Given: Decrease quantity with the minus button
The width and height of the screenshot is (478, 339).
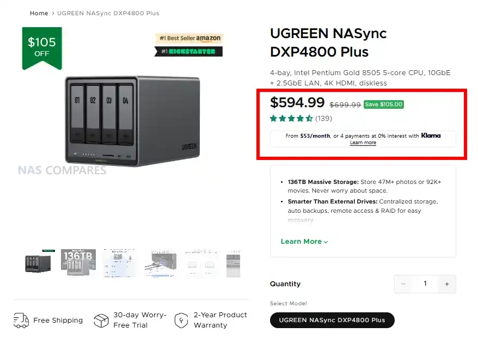Looking at the screenshot, I should pos(403,284).
